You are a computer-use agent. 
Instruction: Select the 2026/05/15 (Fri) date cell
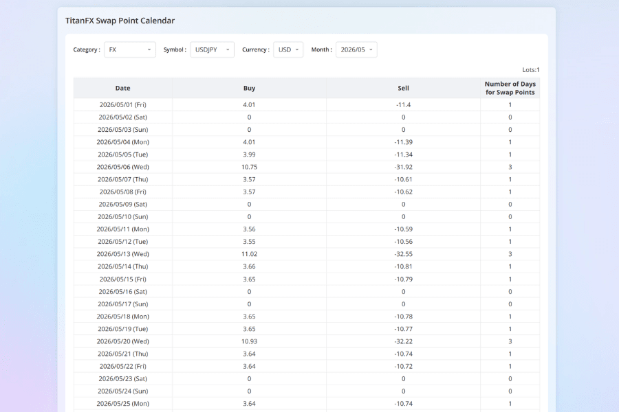(123, 279)
